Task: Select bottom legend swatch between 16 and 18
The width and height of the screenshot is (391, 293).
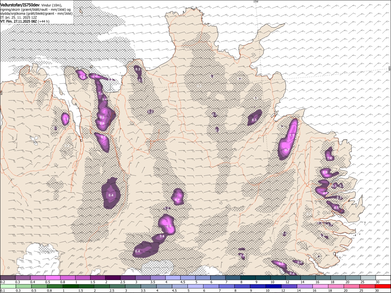Action: click(x=320, y=286)
